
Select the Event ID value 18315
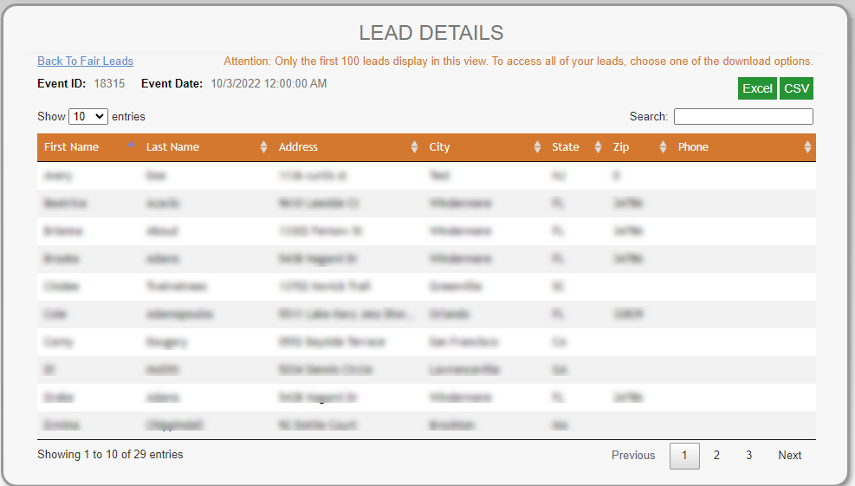pyautogui.click(x=109, y=83)
